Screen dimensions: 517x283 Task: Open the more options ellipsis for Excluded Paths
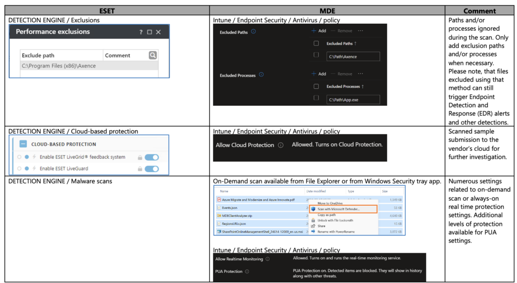[x=360, y=31]
